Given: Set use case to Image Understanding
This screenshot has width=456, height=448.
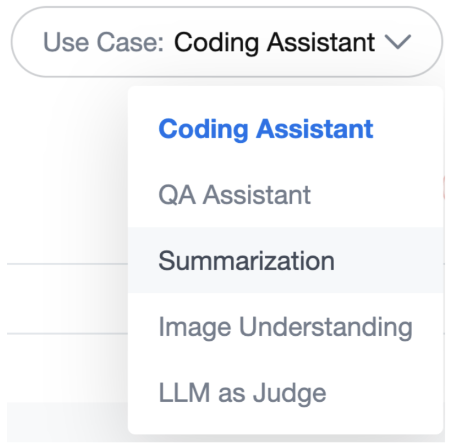Looking at the screenshot, I should pyautogui.click(x=285, y=327).
